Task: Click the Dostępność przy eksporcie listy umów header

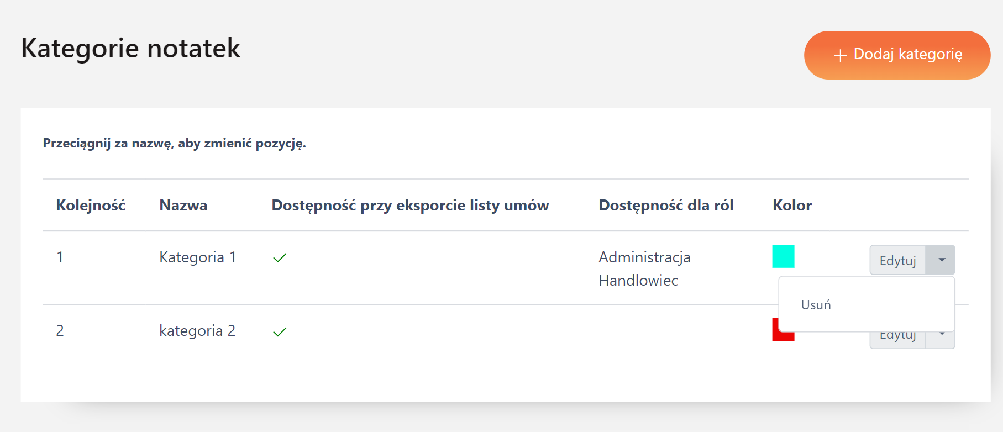Action: (x=410, y=206)
